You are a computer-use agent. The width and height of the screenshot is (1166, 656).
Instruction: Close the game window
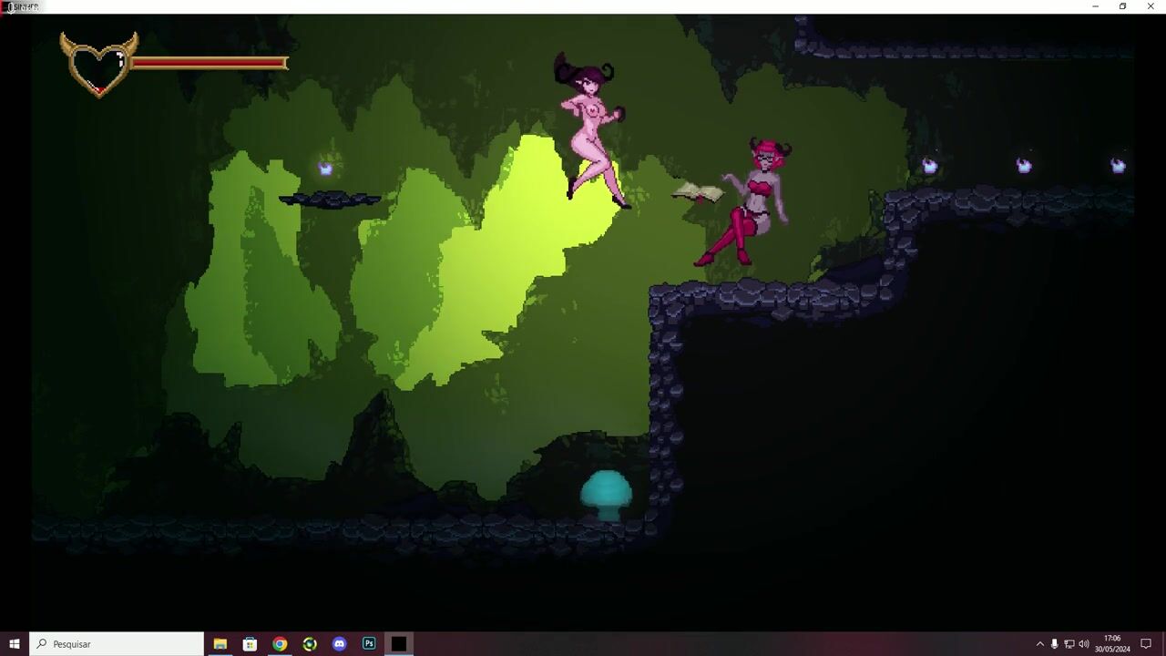click(x=1151, y=6)
